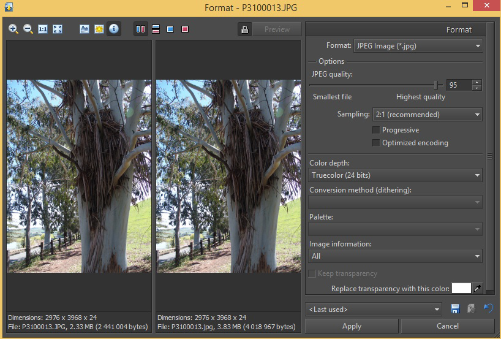This screenshot has width=501, height=339.
Task: Expand the Color depth Truecolor dropdown
Action: click(x=395, y=175)
